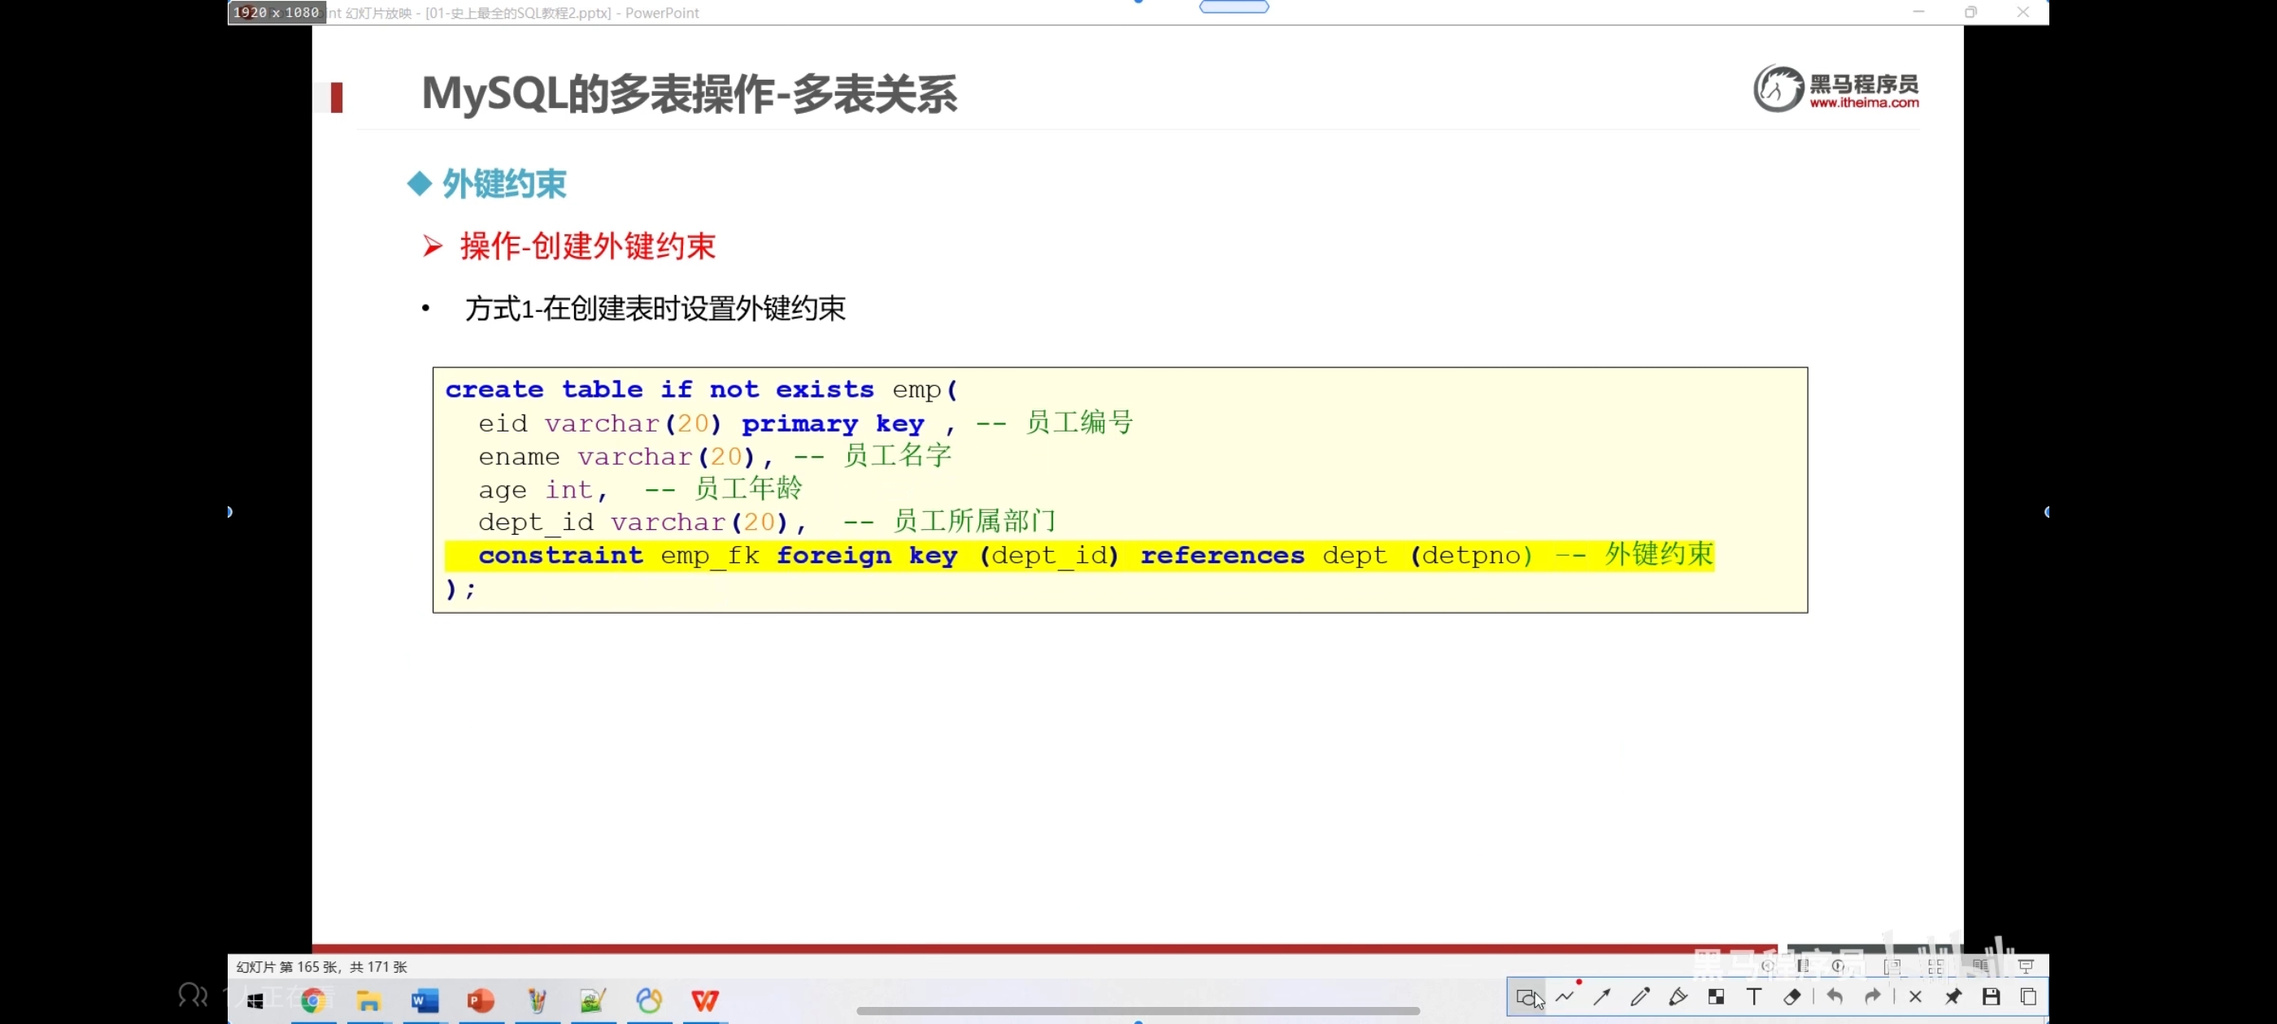Click the horizontal scrollbar at bottom
This screenshot has width=2277, height=1024.
tap(1138, 1010)
